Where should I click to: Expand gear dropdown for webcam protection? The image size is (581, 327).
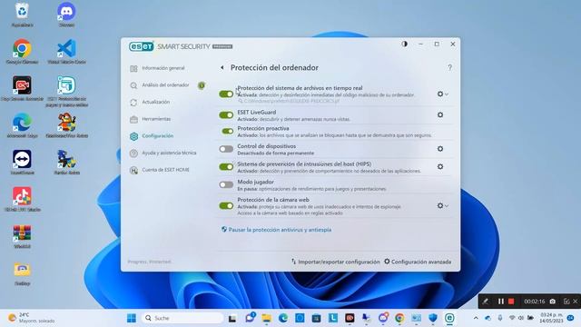tap(442, 206)
